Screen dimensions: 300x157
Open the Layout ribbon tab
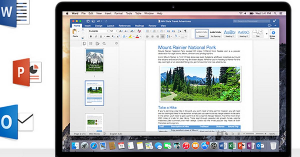pyautogui.click(x=110, y=26)
